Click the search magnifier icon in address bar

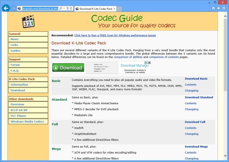click(61, 8)
